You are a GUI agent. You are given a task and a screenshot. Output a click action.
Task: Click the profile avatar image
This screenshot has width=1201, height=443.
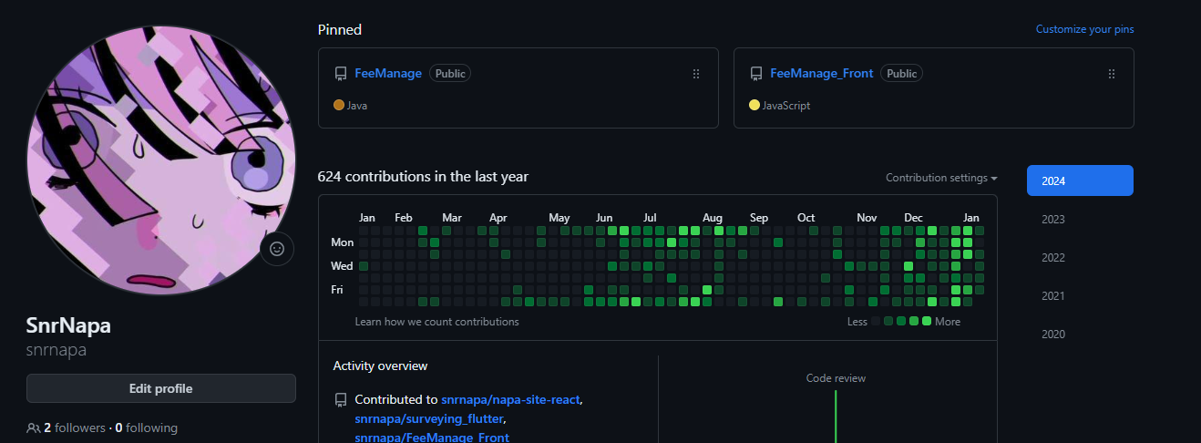(161, 160)
